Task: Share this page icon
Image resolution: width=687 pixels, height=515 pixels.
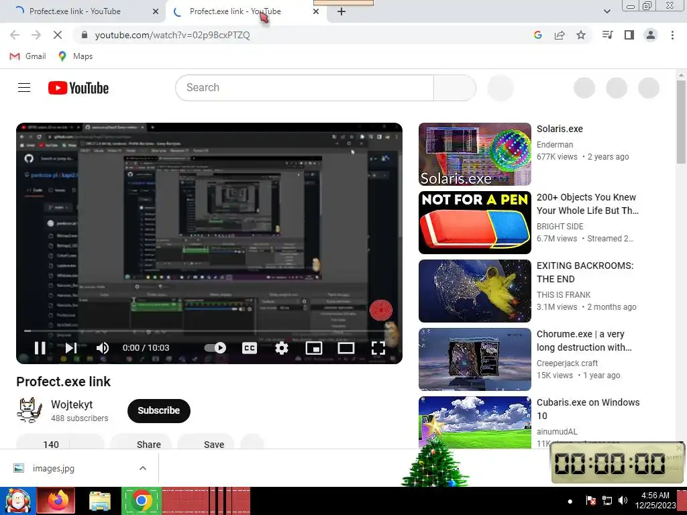Action: pos(560,35)
